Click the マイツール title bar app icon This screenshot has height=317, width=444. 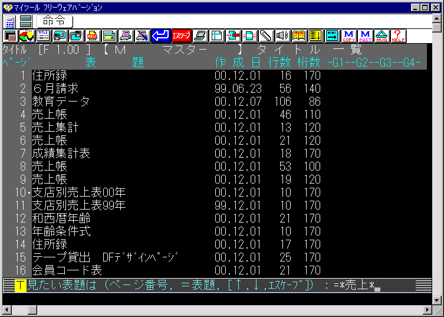(8, 8)
